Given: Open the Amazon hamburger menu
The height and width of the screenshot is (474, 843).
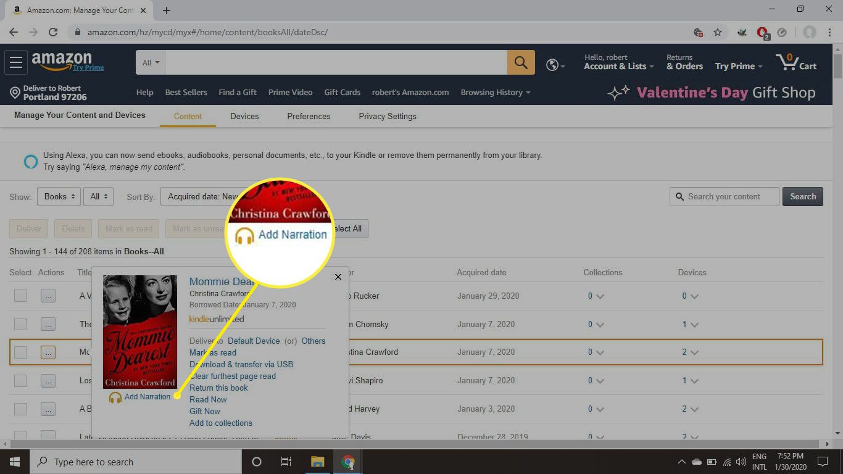Looking at the screenshot, I should click(x=16, y=62).
